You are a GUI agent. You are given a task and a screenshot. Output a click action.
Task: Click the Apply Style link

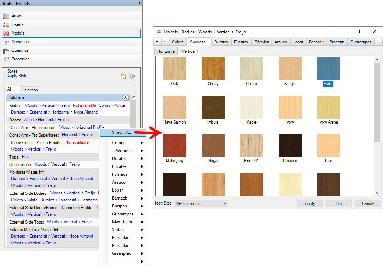tap(17, 76)
